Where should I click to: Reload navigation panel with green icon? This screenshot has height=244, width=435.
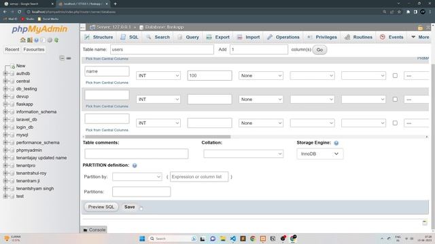point(56,40)
